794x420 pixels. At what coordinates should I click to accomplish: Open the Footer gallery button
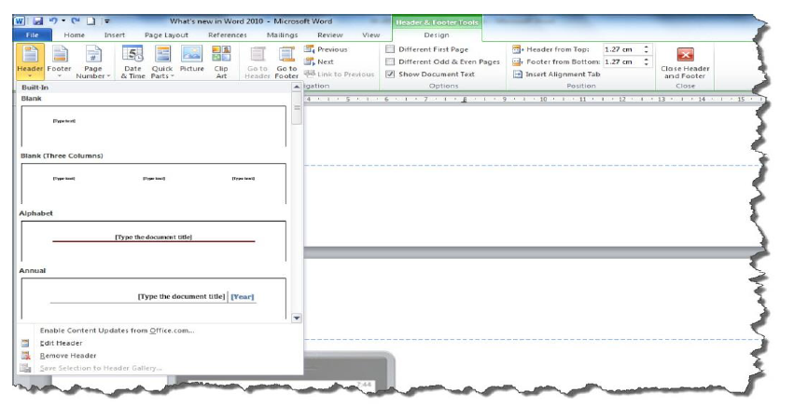[59, 61]
